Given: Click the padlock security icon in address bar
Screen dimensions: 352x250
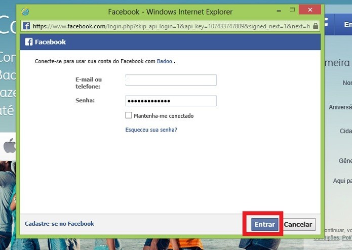Looking at the screenshot, I should [316, 26].
